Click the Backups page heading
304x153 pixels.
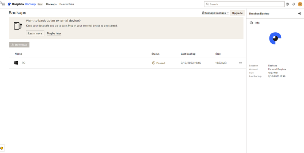(x=17, y=13)
